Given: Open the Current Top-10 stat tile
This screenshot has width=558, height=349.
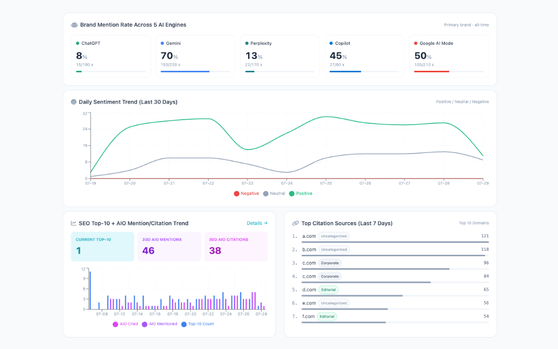Looking at the screenshot, I should (x=103, y=246).
